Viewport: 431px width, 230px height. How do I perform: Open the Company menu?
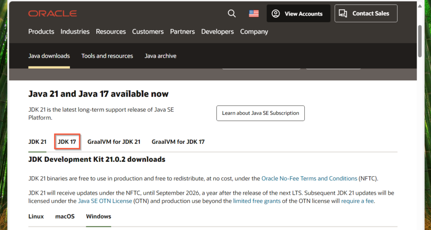[x=254, y=32]
